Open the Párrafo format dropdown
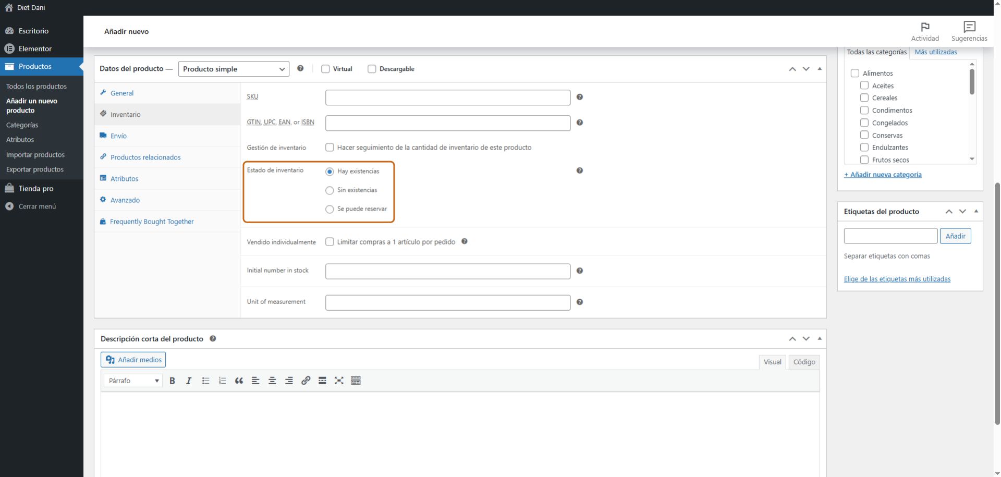Image resolution: width=1001 pixels, height=477 pixels. click(133, 381)
